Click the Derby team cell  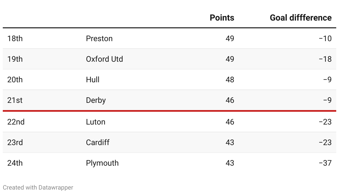tap(96, 100)
